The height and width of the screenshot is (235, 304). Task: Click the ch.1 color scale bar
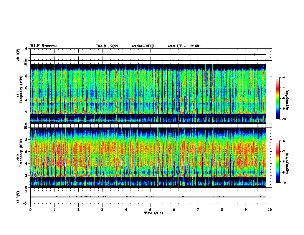[278, 98]
